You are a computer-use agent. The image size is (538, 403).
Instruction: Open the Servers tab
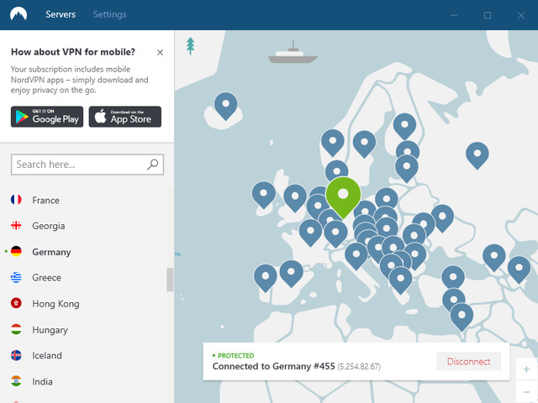click(x=60, y=15)
